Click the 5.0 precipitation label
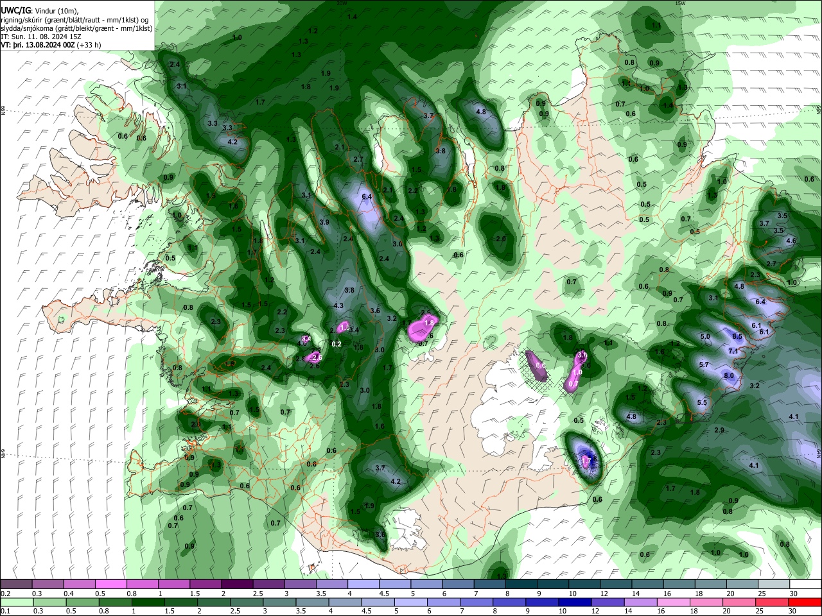This screenshot has width=822, height=616. [705, 336]
